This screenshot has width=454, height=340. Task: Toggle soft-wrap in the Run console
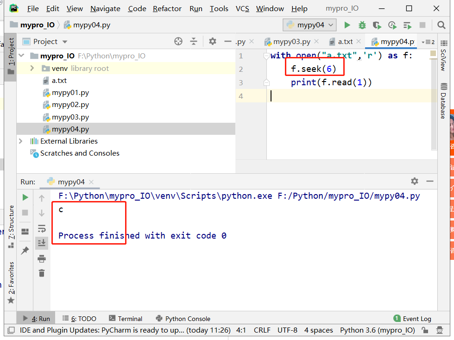[x=42, y=228]
